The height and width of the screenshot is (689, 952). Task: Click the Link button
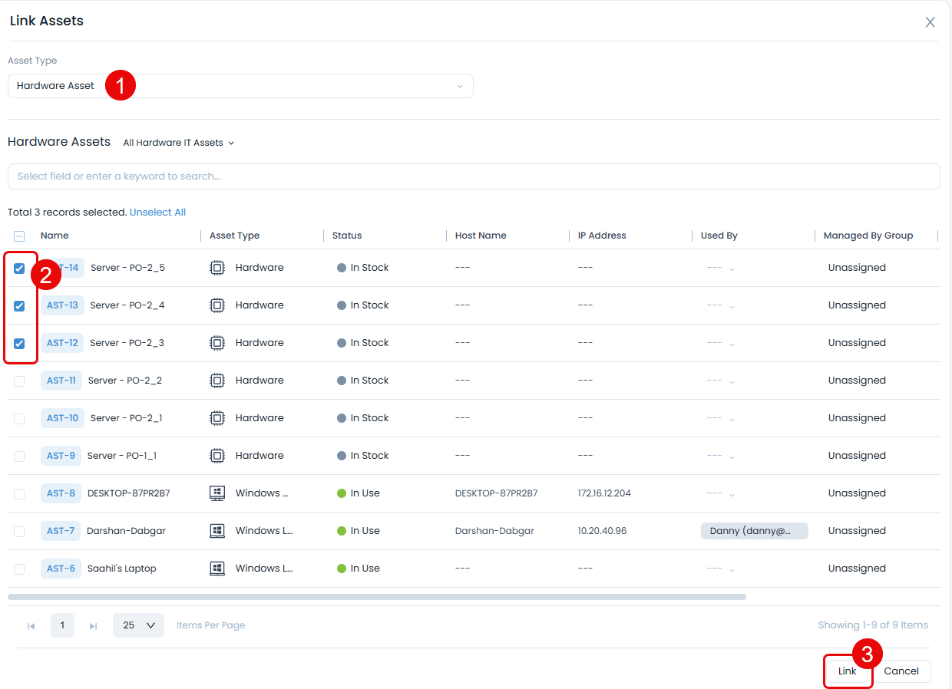(847, 671)
